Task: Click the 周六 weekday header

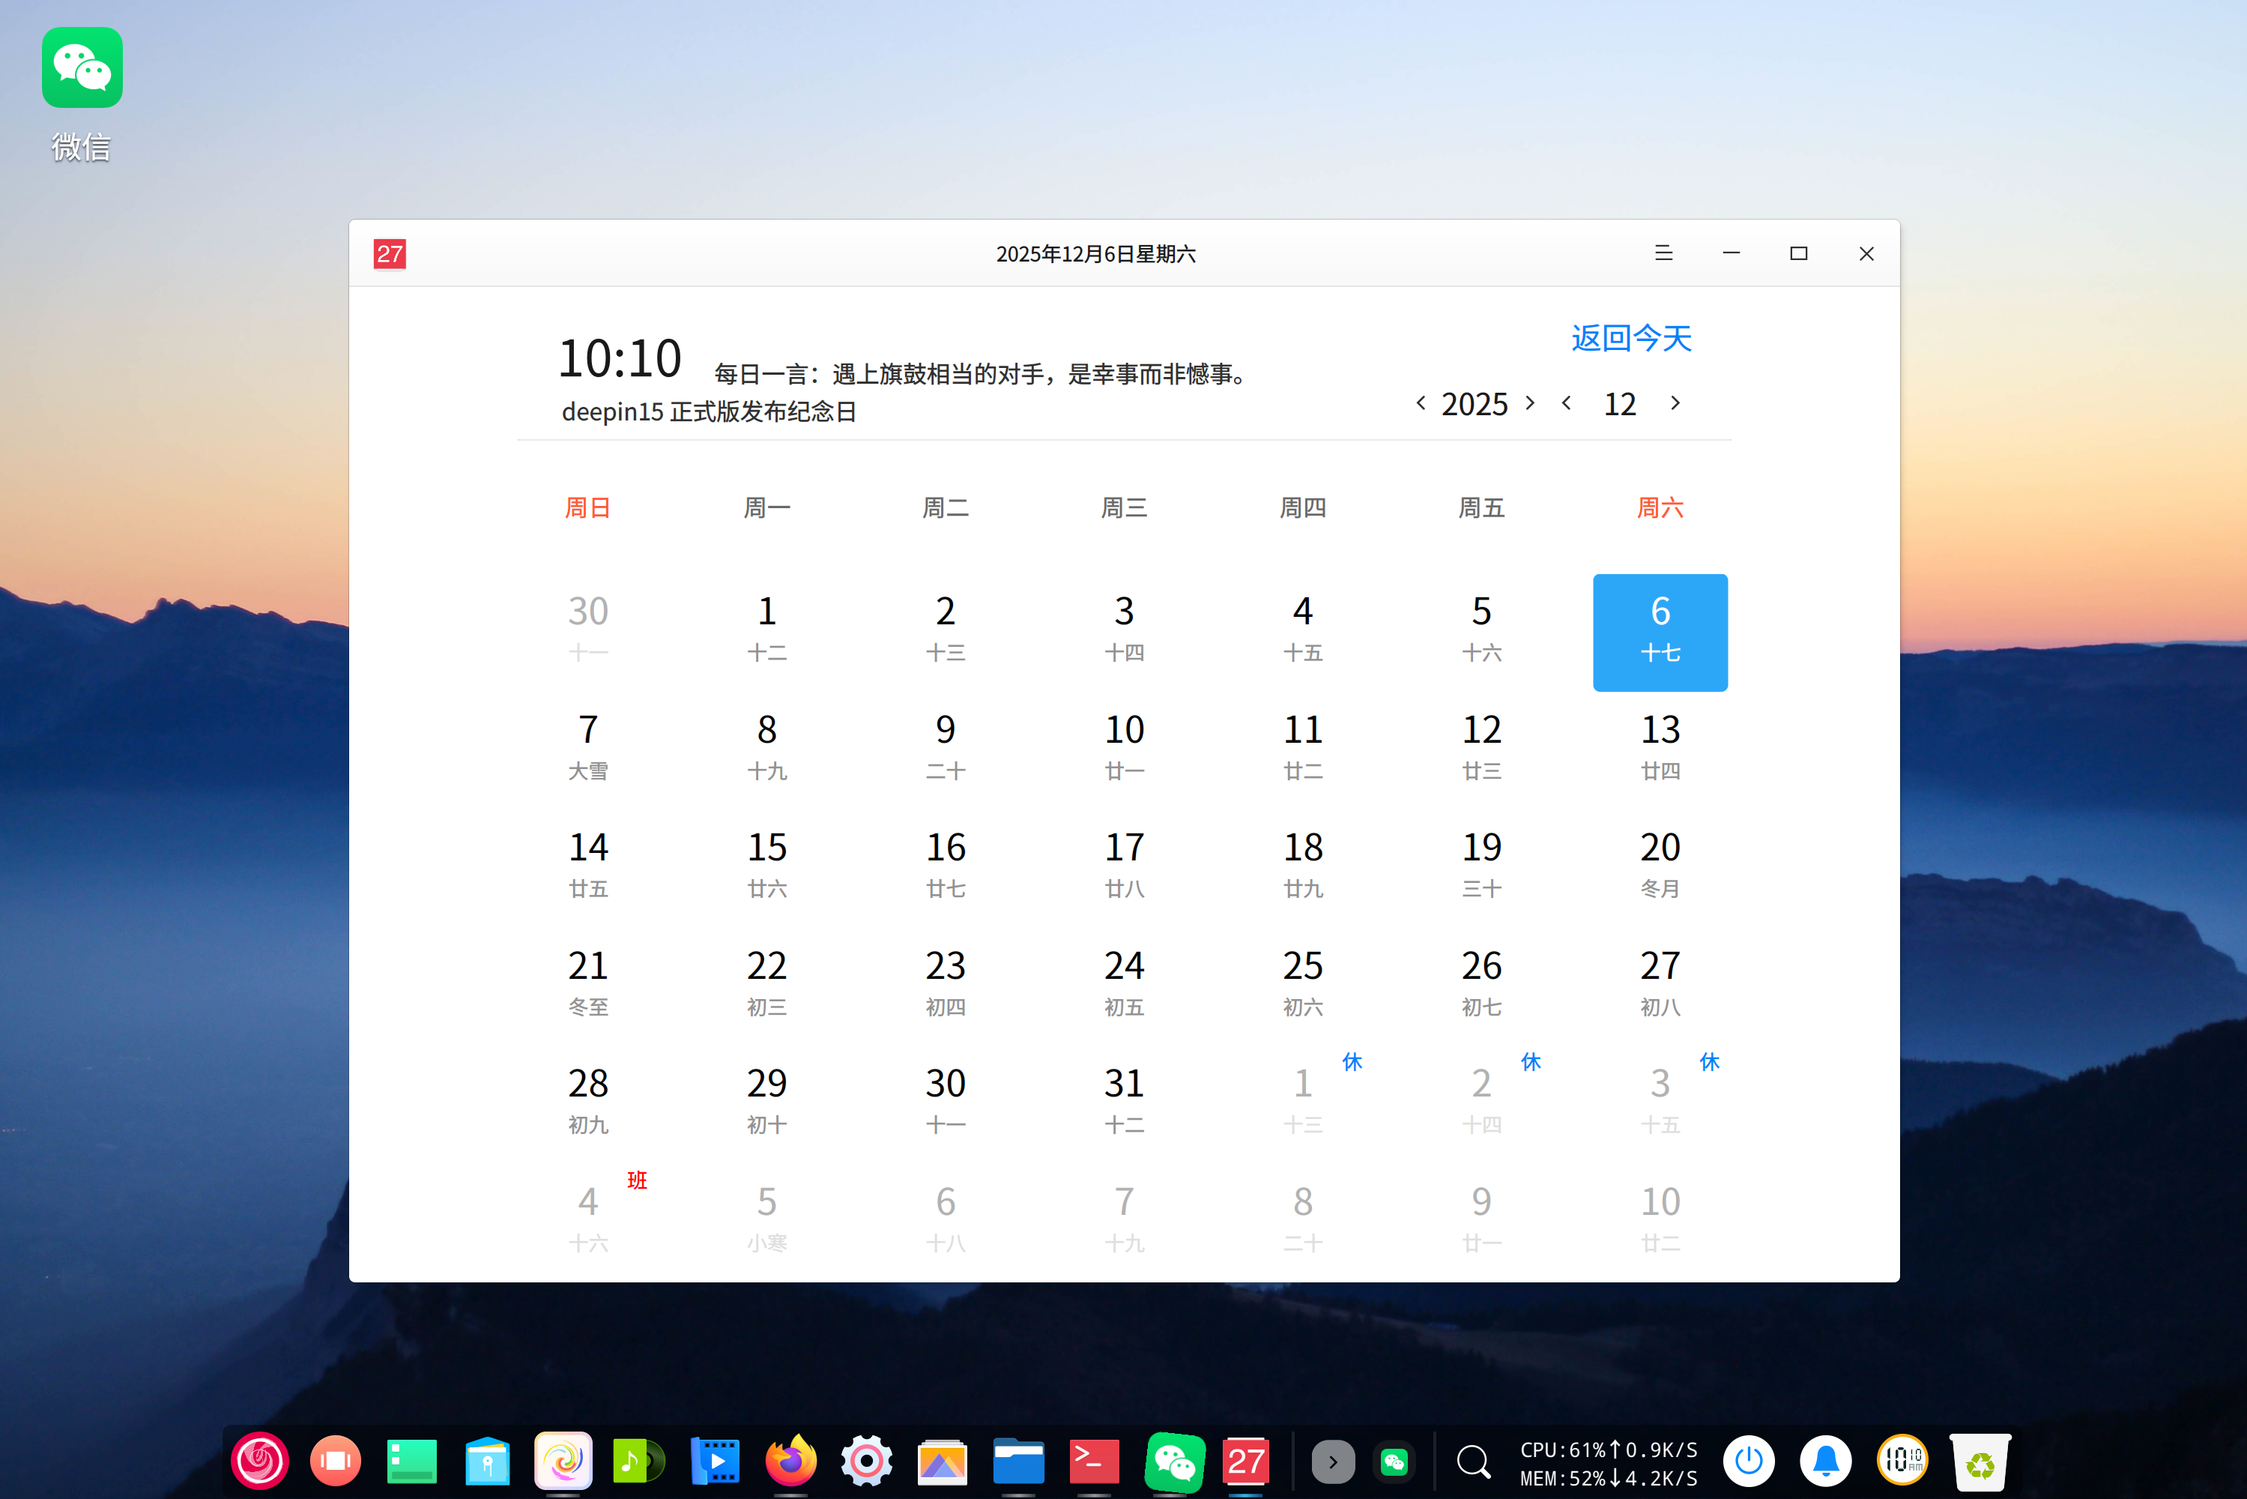Action: [1659, 507]
